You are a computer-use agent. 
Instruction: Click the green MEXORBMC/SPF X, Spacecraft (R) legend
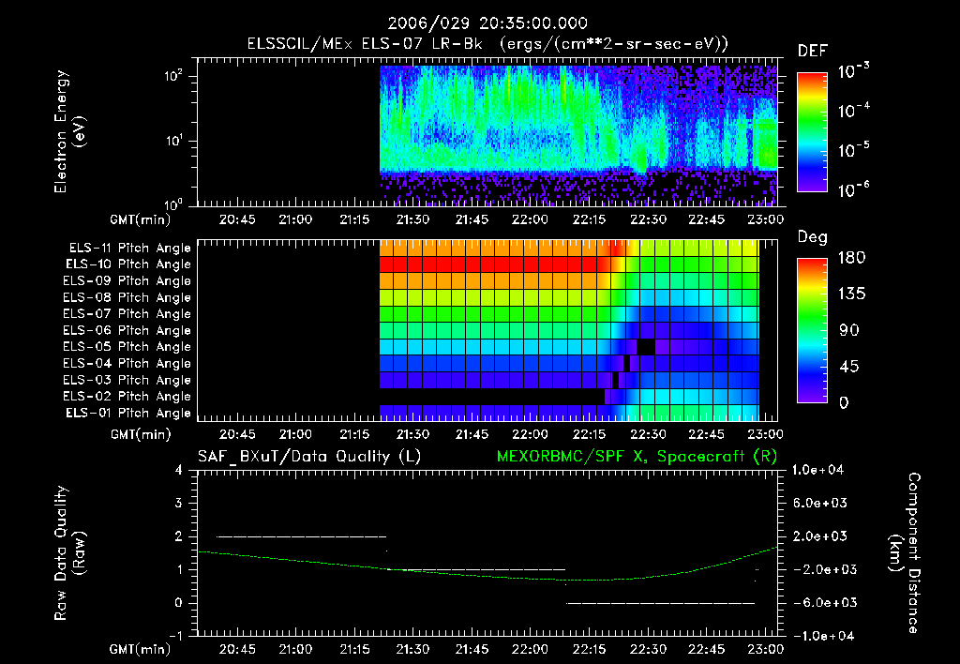tap(637, 457)
